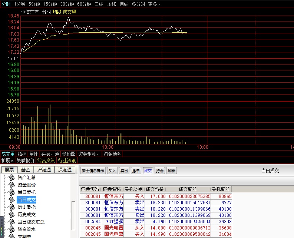Open the 指标 indicator tab
The image size is (294, 238).
[x=22, y=154]
